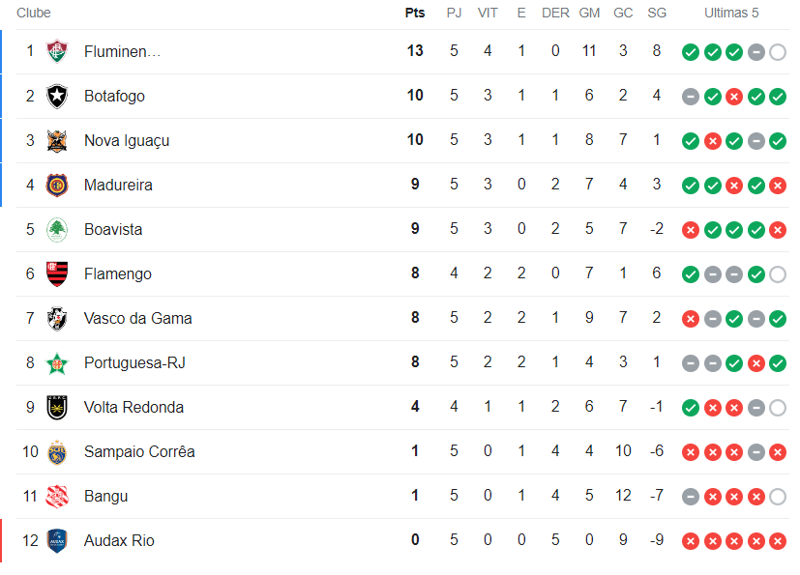Viewport: 800px width, 575px height.
Task: Click the Nova Iguaçu club crest
Action: pos(57,140)
